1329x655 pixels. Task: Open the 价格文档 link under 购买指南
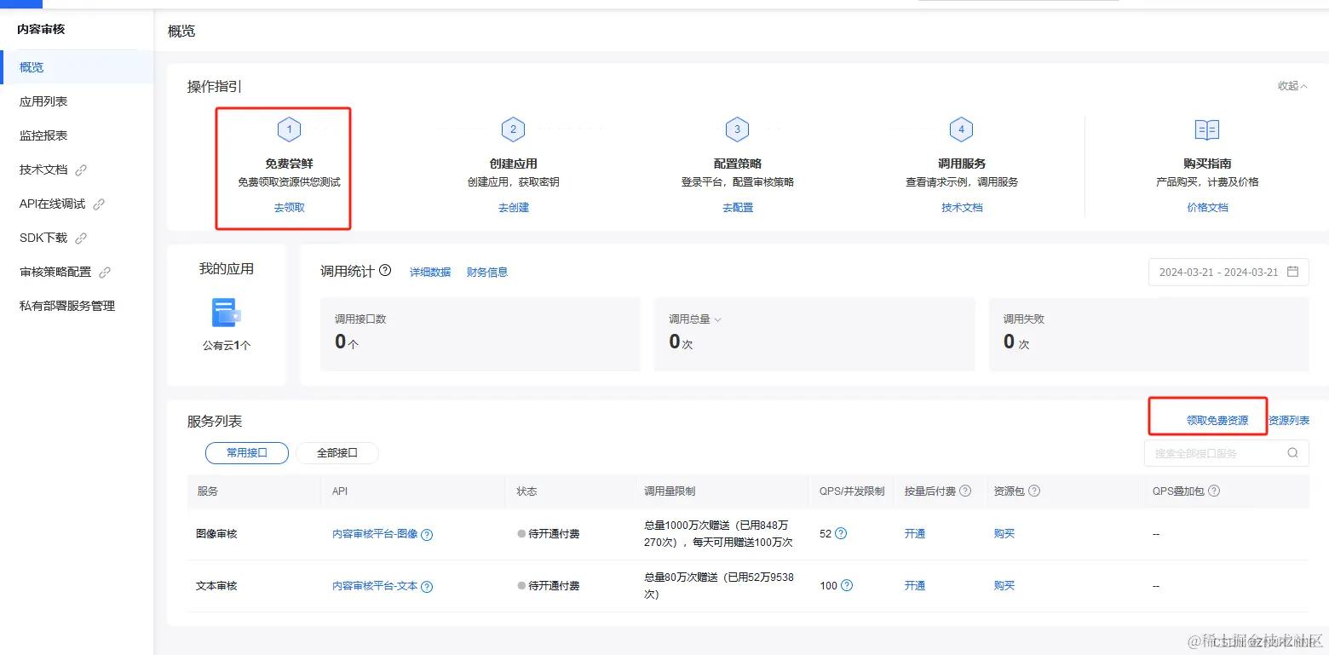pyautogui.click(x=1208, y=208)
